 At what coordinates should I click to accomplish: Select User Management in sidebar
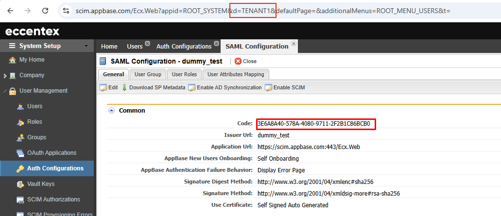click(x=43, y=91)
